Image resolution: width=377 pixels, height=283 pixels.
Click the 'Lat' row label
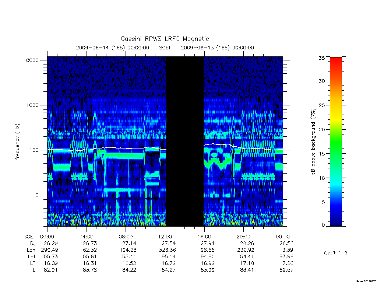coord(32,256)
